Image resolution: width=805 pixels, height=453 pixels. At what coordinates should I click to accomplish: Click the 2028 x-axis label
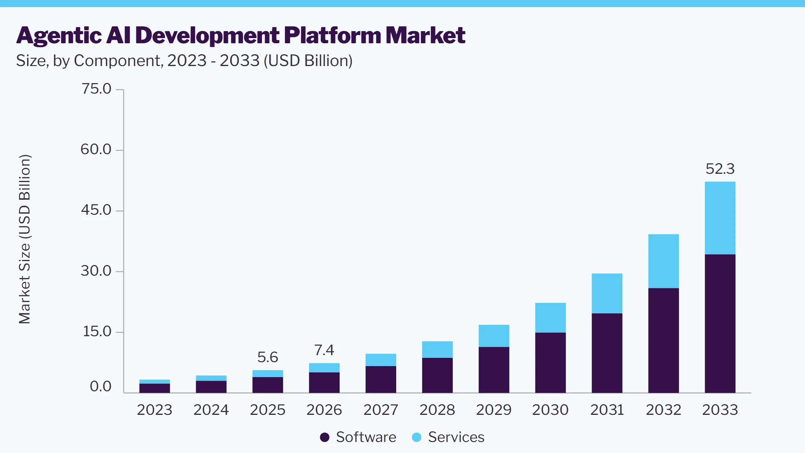pos(437,410)
